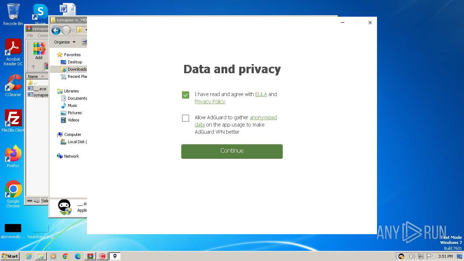Screen dimensions: 464x261
Task: Click the WinRAR Add toolbar icon
Action: click(x=39, y=51)
